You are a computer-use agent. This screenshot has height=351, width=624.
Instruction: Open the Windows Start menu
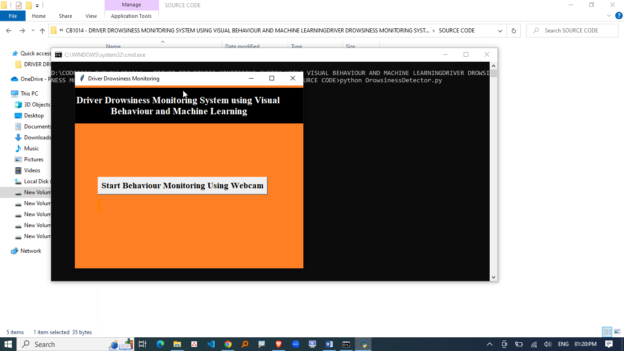[x=8, y=344]
